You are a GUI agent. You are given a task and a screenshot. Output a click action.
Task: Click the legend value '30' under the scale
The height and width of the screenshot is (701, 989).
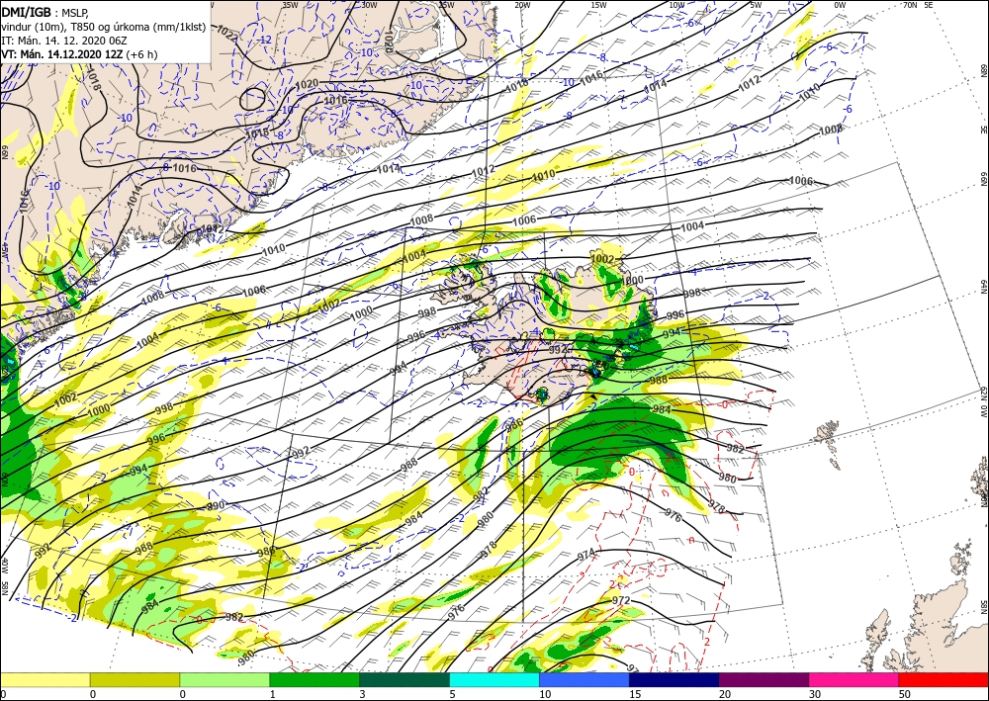pos(815,694)
